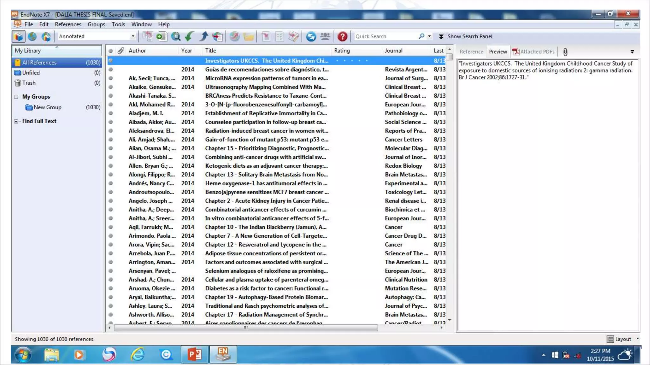Click the Open Link icon

(x=235, y=36)
